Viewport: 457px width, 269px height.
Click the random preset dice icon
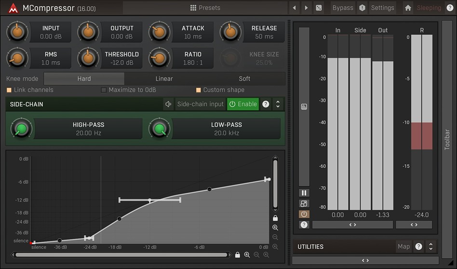[319, 8]
